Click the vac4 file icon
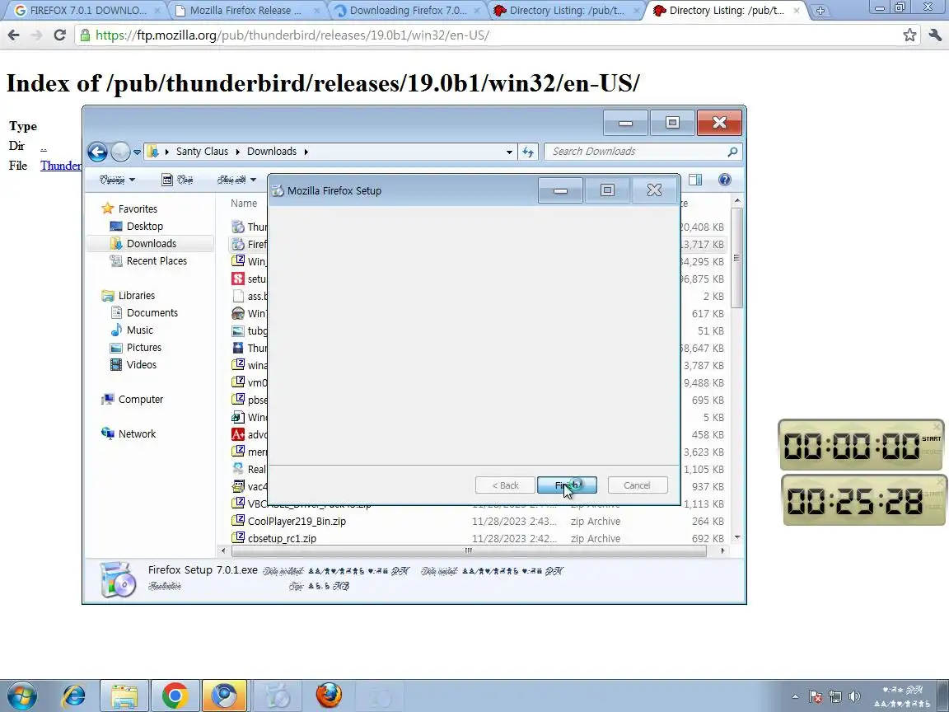Image resolution: width=949 pixels, height=712 pixels. pyautogui.click(x=238, y=486)
